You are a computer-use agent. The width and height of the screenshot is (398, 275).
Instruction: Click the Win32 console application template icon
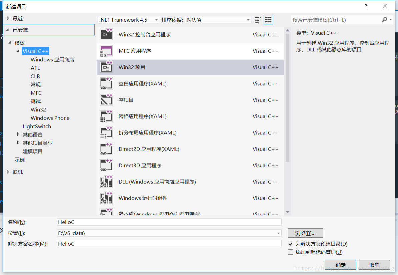(x=106, y=34)
